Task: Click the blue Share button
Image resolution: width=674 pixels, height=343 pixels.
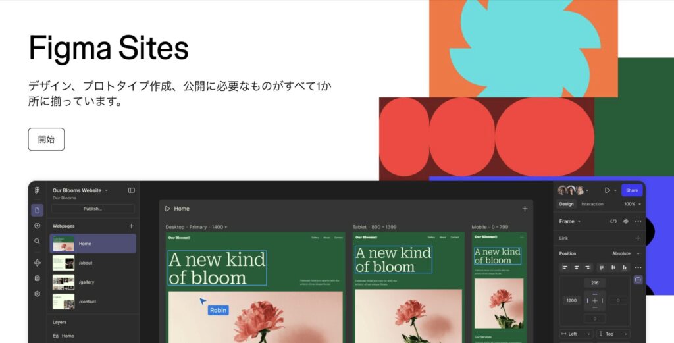Action: click(632, 190)
